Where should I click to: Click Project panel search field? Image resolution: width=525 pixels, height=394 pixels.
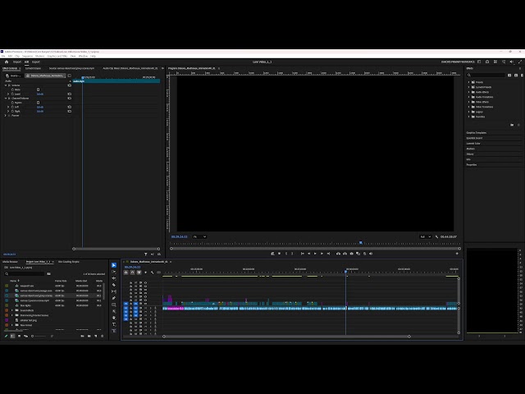point(24,273)
